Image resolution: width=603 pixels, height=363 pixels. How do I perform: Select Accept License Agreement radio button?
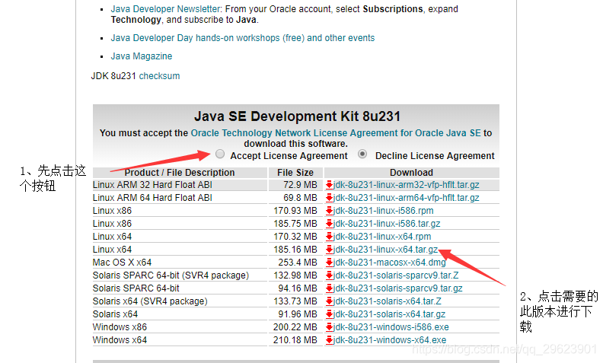(x=220, y=154)
